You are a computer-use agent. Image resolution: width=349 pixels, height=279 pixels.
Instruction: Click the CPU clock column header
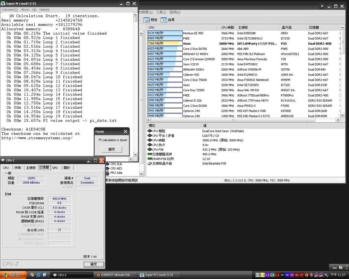coord(226,28)
